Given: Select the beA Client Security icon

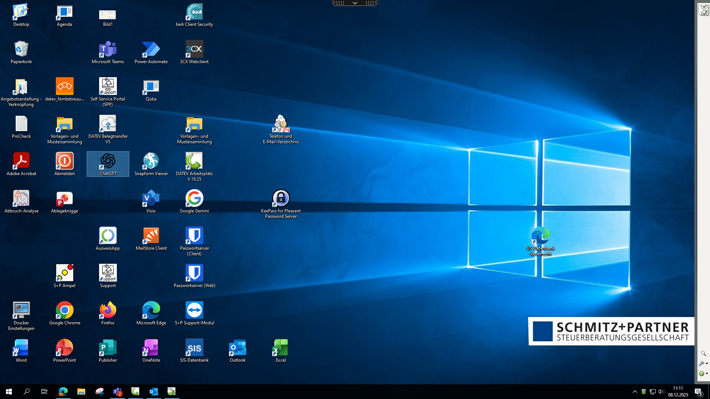Looking at the screenshot, I should [x=194, y=12].
